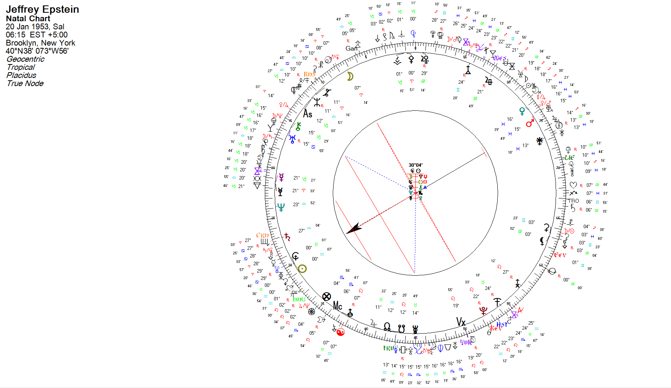671x388 pixels.
Task: Select the Vx vertex label
Action: pyautogui.click(x=461, y=322)
